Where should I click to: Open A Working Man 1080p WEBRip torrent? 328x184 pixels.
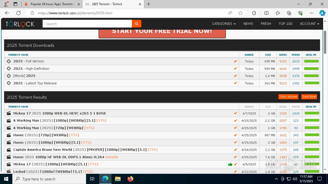tap(60, 121)
